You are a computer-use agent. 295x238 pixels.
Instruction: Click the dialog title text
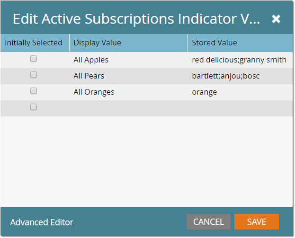(x=136, y=19)
